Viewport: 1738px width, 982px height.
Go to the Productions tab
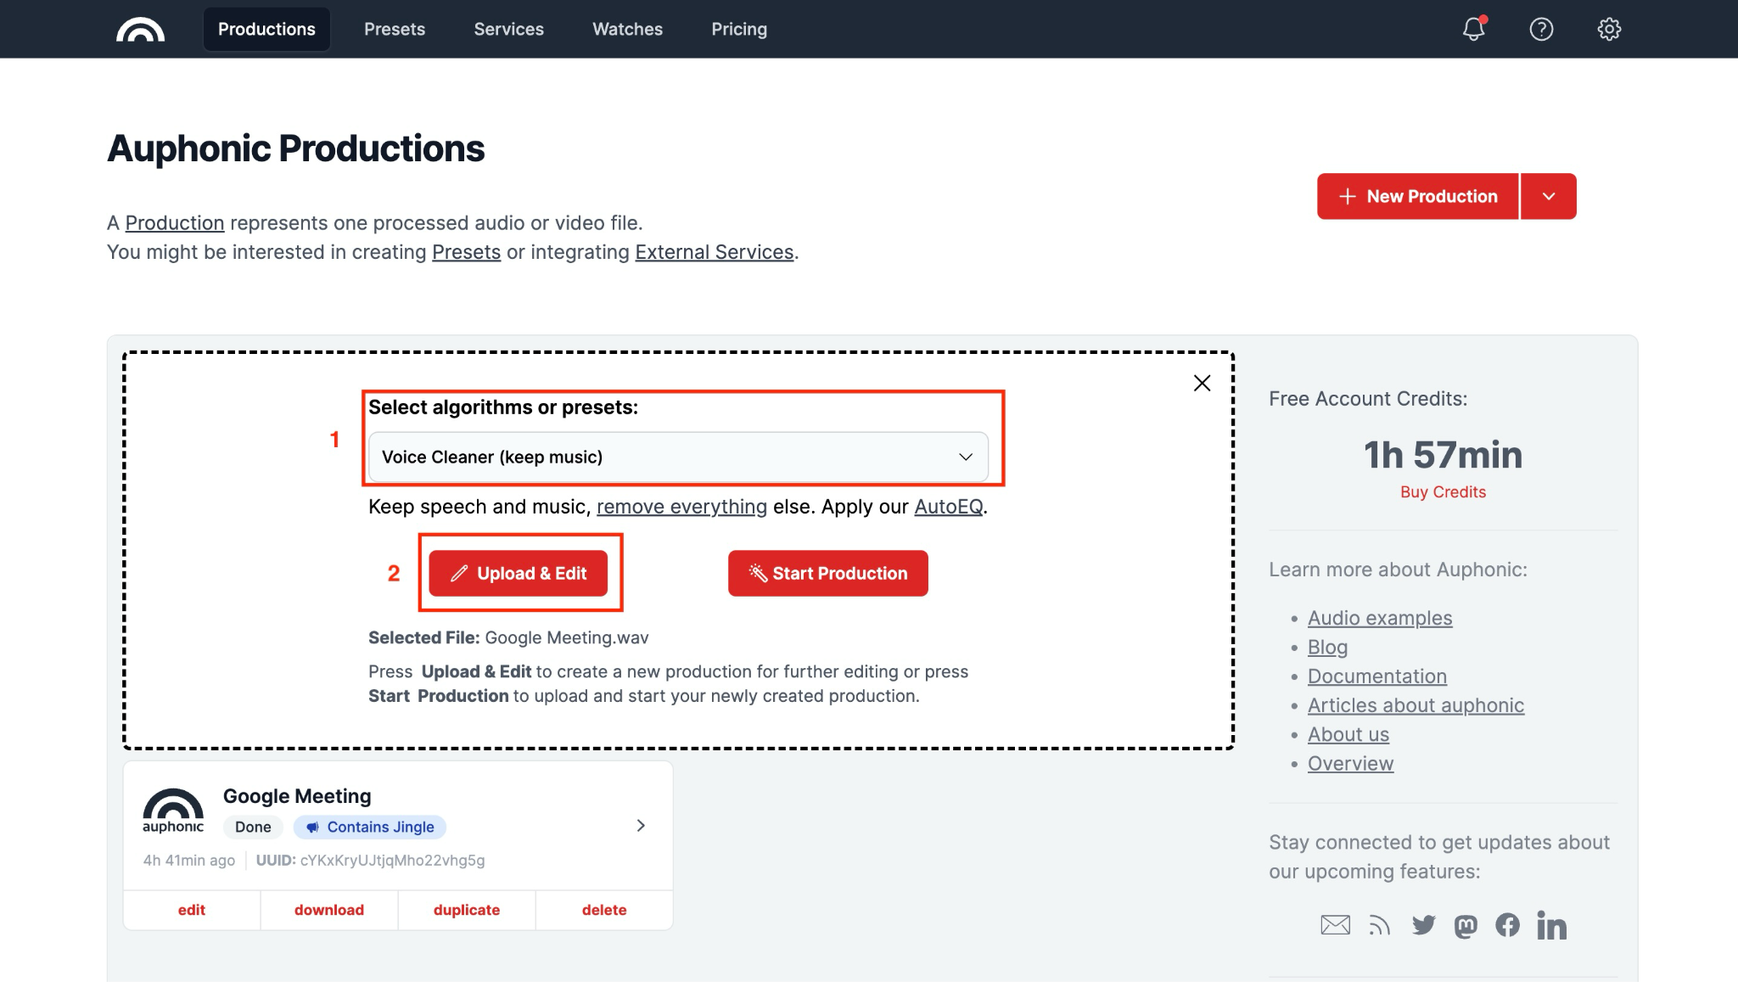[266, 29]
